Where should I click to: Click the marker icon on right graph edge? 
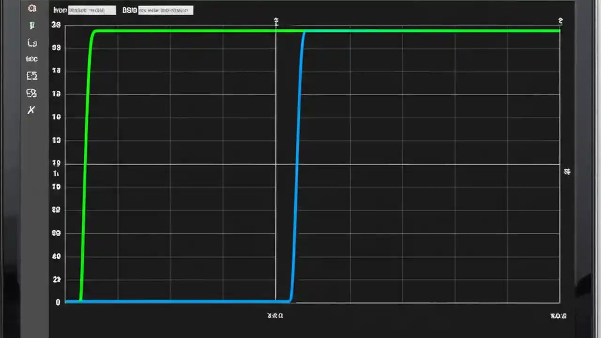click(567, 172)
